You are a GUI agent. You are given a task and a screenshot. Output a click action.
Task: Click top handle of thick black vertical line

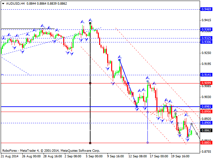click(x=90, y=23)
